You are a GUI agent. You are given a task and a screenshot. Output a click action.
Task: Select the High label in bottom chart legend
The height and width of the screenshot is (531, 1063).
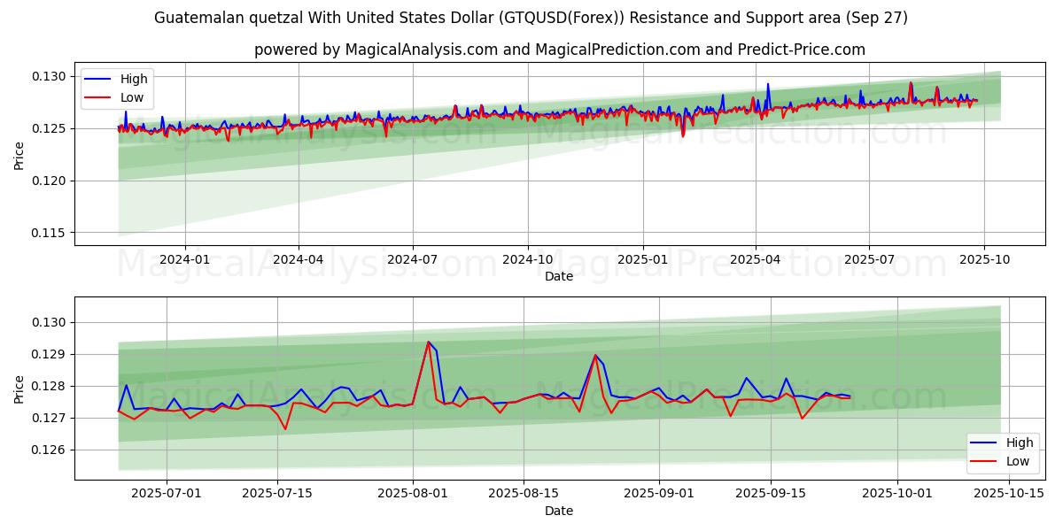coord(1019,442)
